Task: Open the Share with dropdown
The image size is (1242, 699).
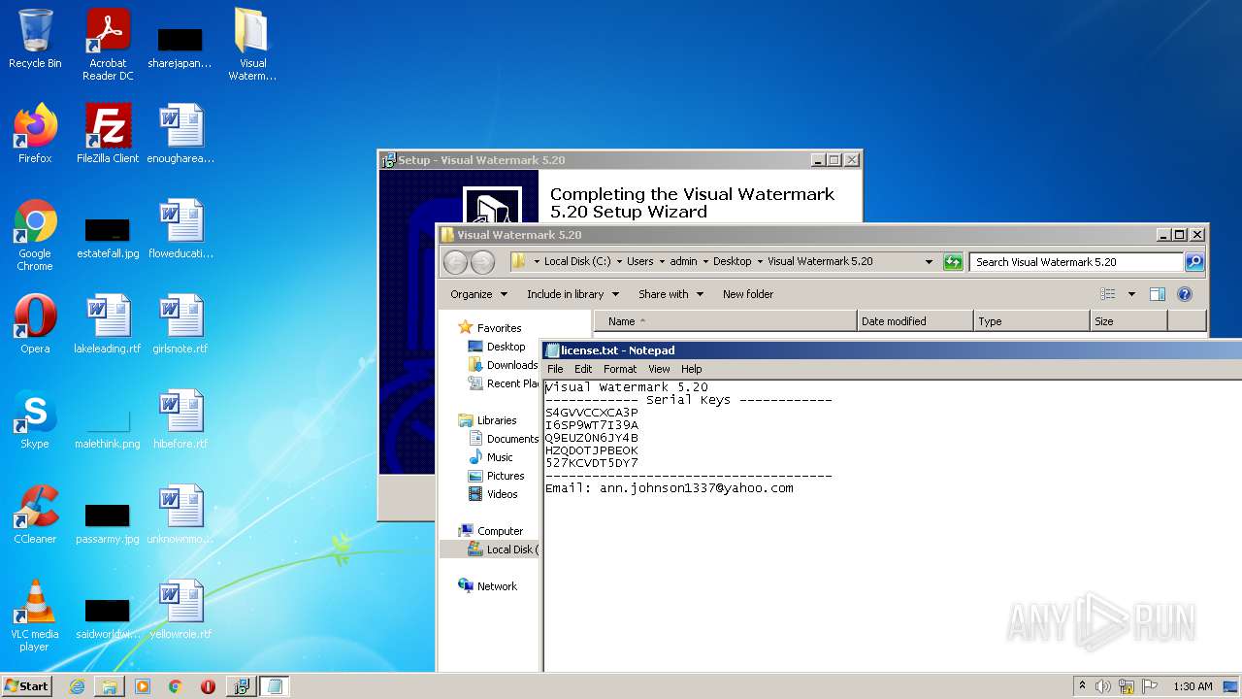Action: [670, 294]
